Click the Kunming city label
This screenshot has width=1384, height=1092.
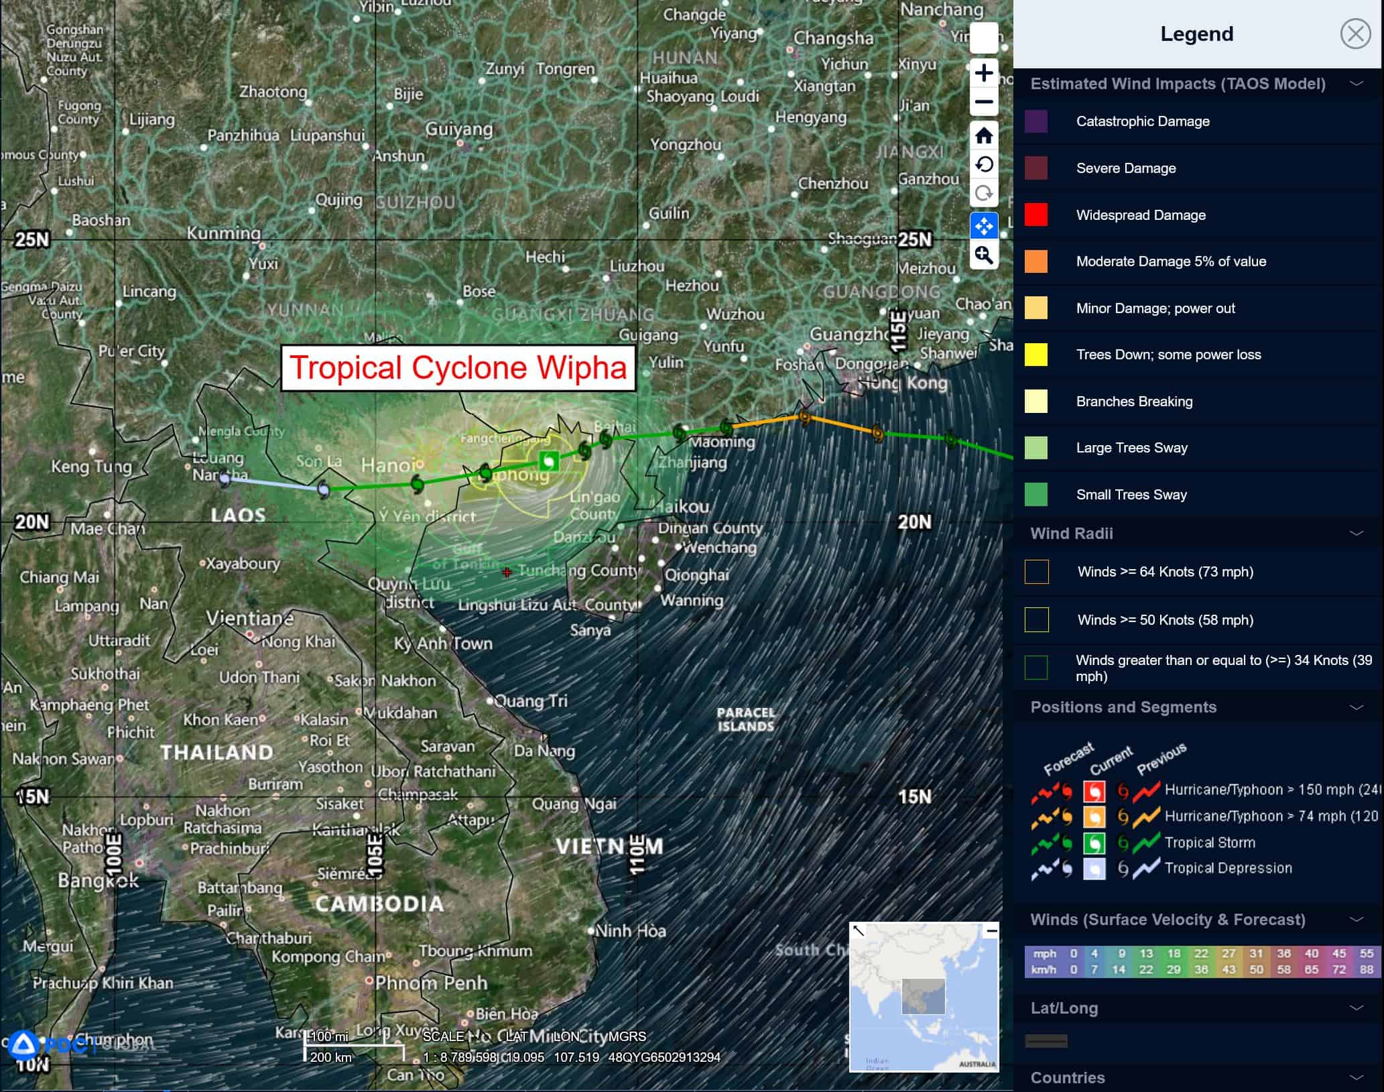(x=224, y=233)
